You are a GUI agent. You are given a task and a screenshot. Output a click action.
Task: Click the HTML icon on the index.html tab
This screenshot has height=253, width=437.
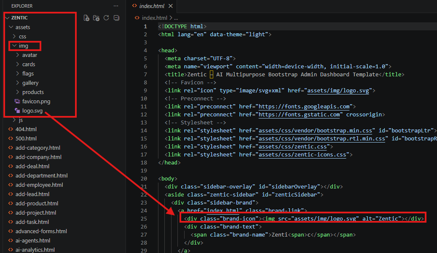pyautogui.click(x=134, y=5)
